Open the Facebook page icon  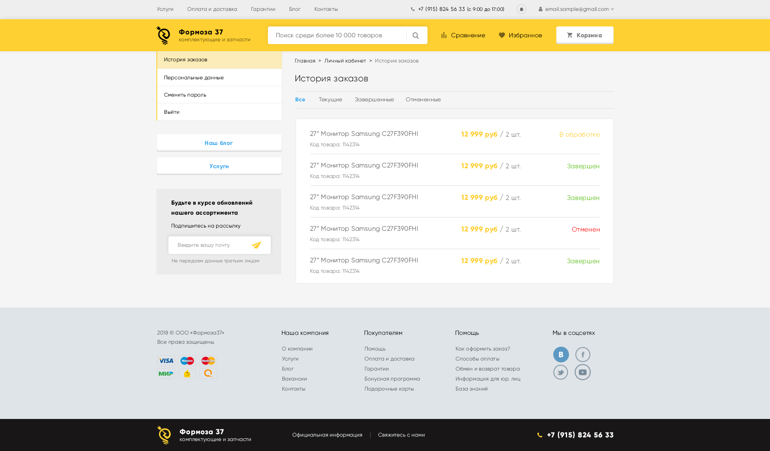583,354
